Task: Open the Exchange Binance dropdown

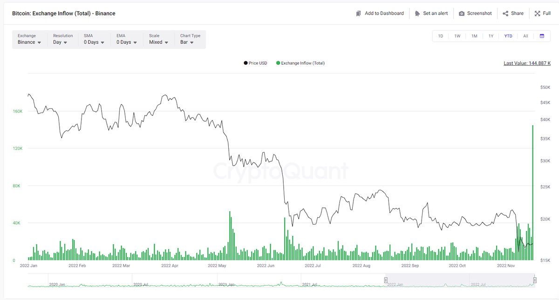Action: click(29, 39)
